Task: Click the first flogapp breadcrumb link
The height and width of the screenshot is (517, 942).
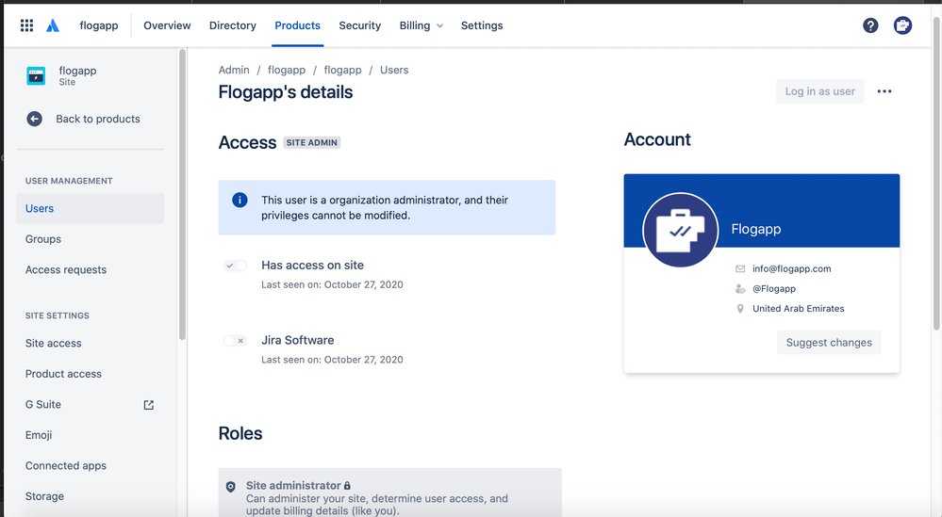Action: (x=287, y=70)
